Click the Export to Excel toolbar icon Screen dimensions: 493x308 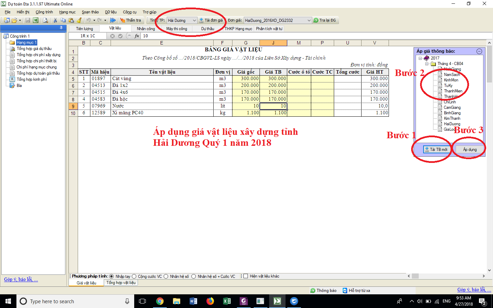35,21
